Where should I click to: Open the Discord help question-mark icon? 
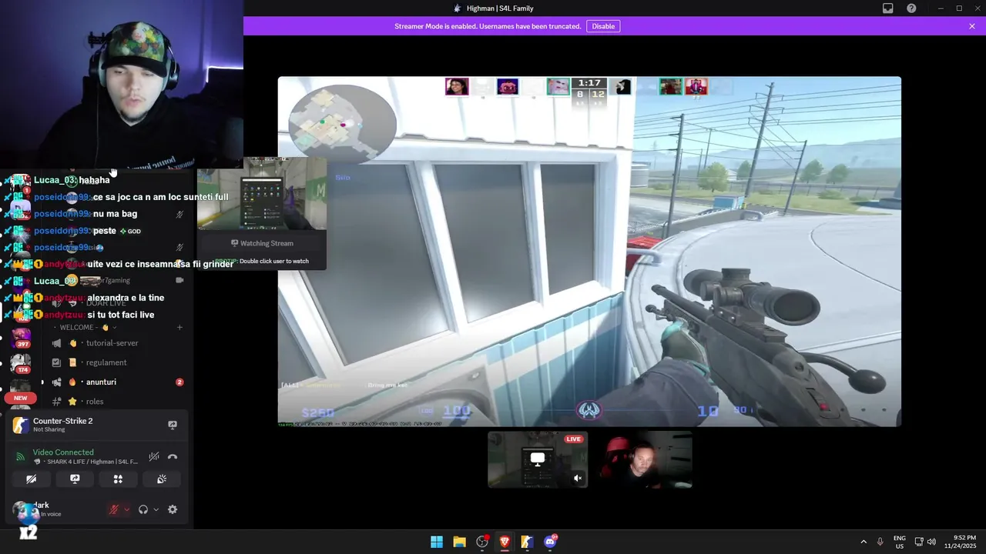pyautogui.click(x=911, y=8)
